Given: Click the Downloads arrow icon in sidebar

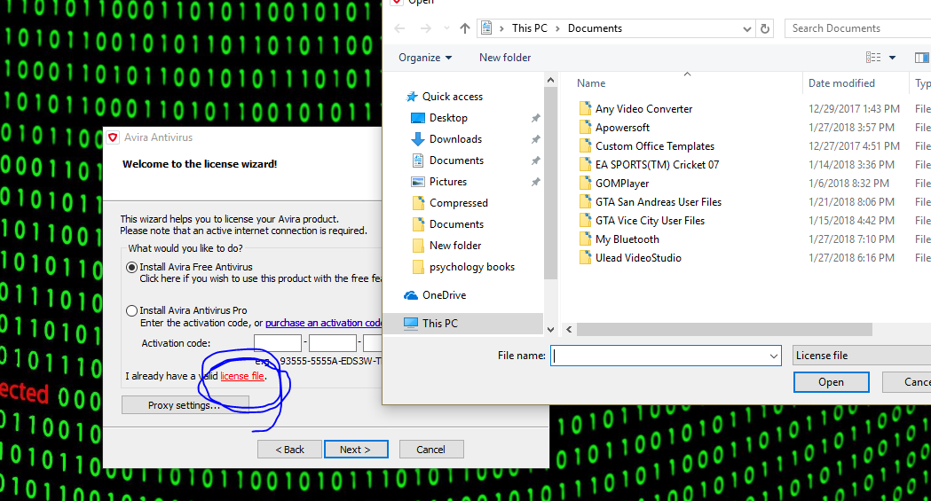Looking at the screenshot, I should [418, 139].
